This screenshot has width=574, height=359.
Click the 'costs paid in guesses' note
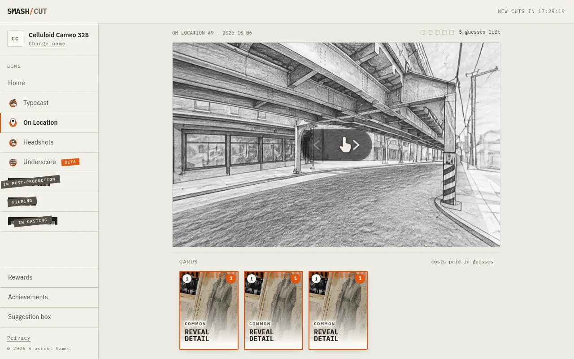tap(462, 262)
